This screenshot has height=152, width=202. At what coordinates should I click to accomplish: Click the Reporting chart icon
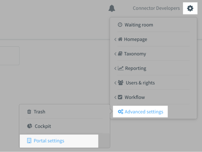point(121,68)
